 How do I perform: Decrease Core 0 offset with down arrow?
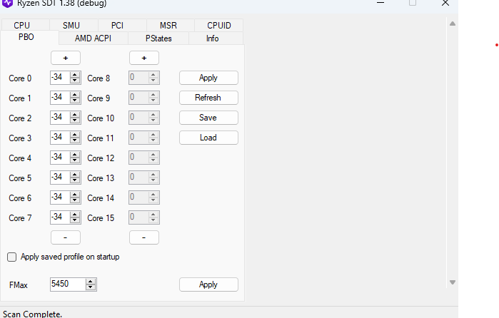click(x=75, y=81)
